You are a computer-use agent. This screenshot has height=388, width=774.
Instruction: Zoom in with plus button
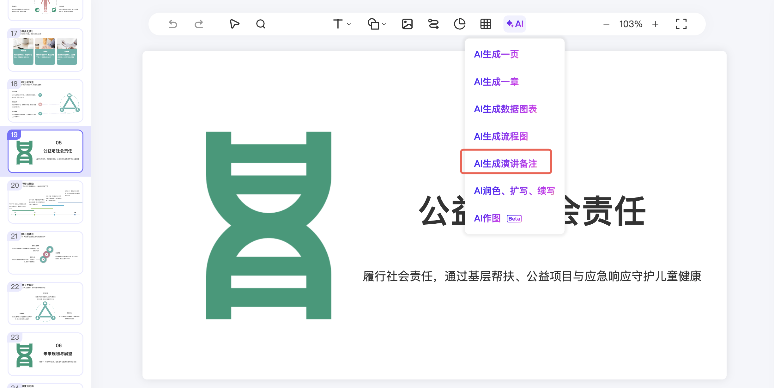(x=656, y=24)
